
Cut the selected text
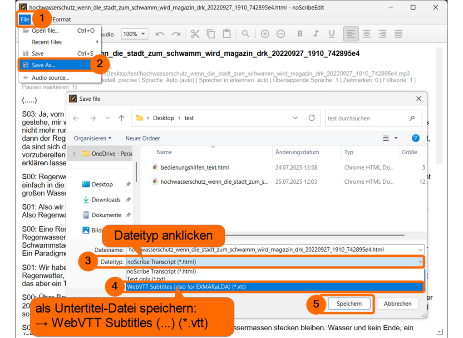pyautogui.click(x=195, y=34)
